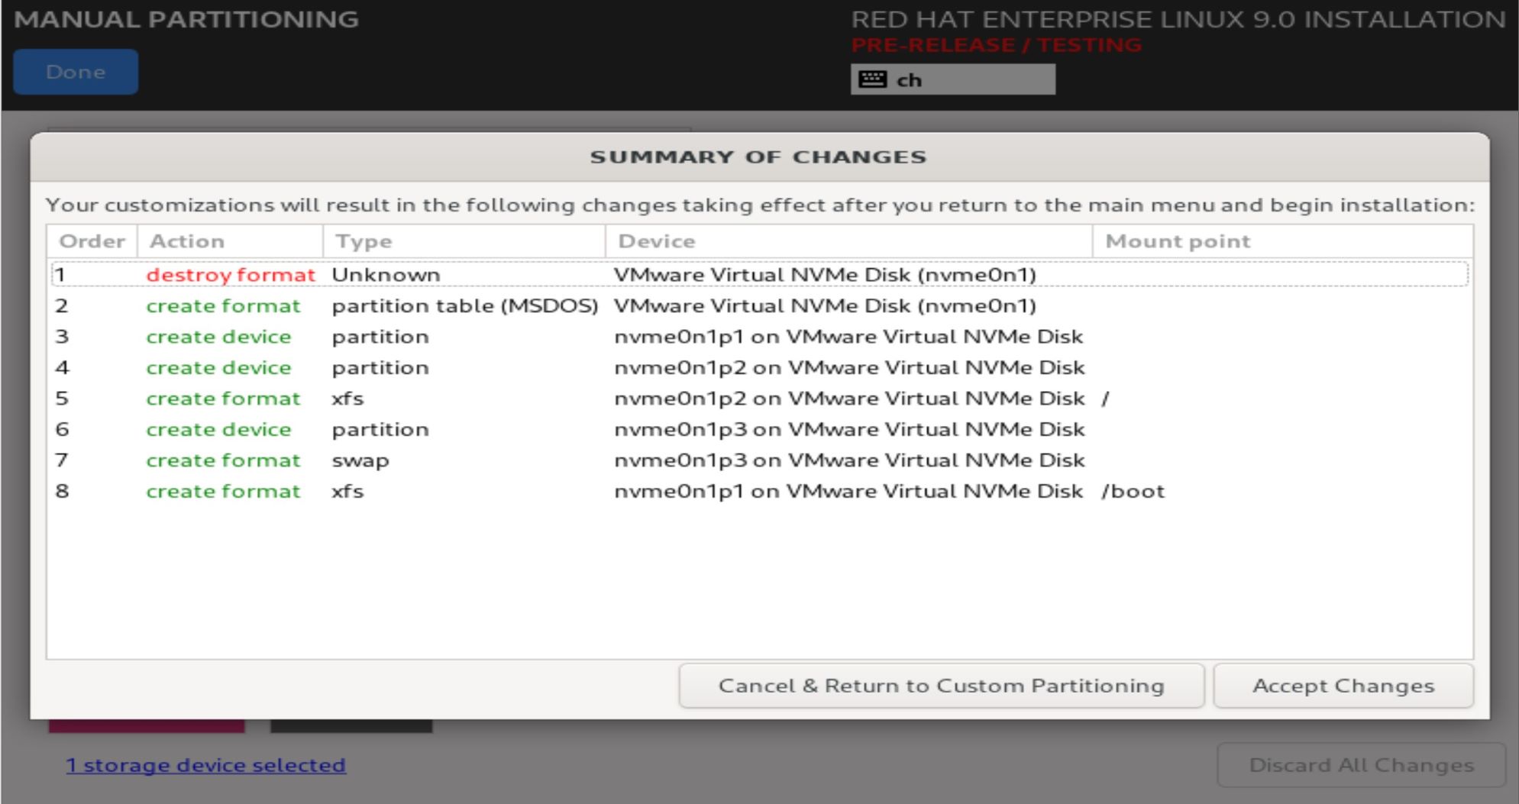Select the 'Unknown' type cell
The image size is (1519, 804).
point(386,275)
